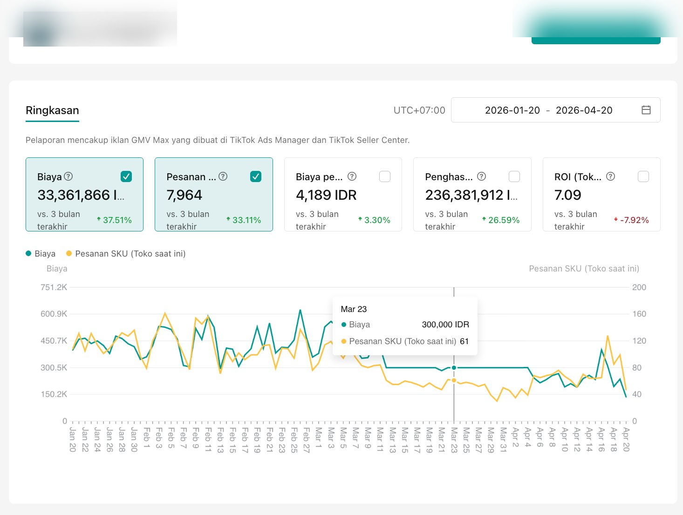Toggle the Biaya legend series dot
Viewport: 683px width, 515px height.
pyautogui.click(x=28, y=254)
